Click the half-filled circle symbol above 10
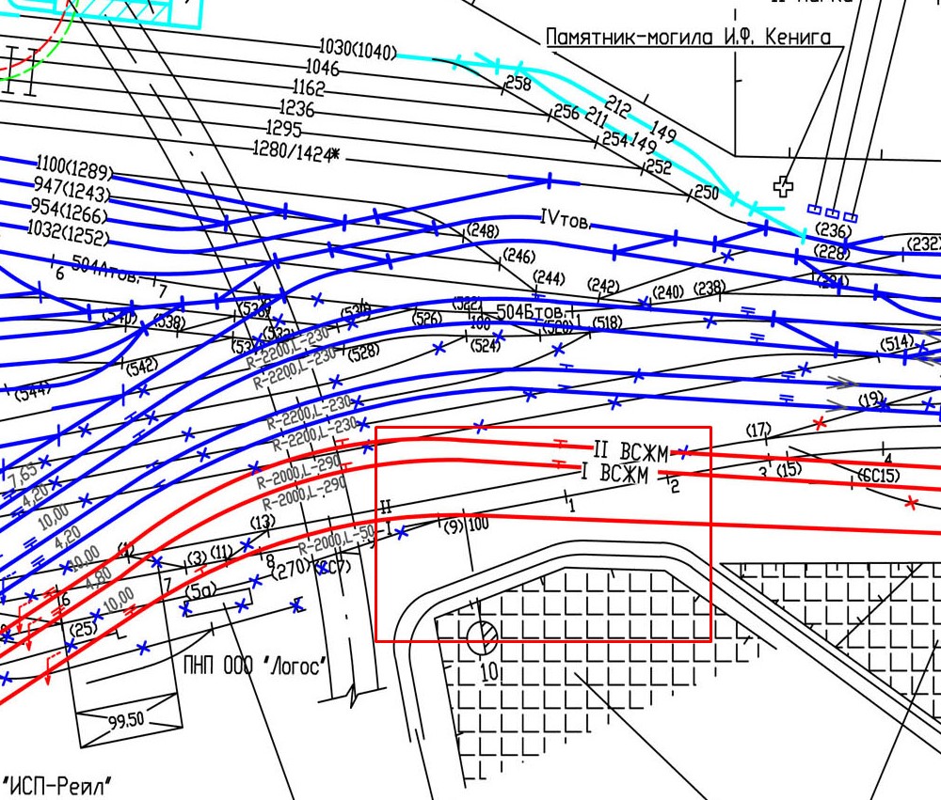The height and width of the screenshot is (800, 941). coord(482,637)
